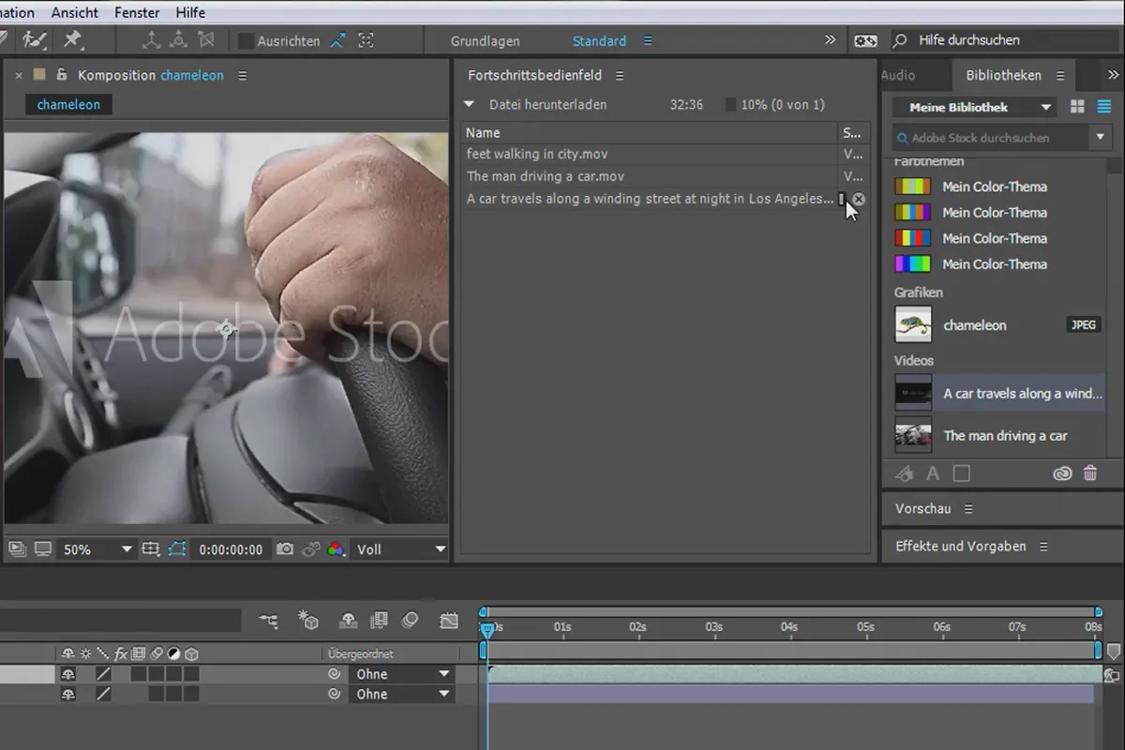
Task: Cancel the Los Angeles video download
Action: pos(859,199)
